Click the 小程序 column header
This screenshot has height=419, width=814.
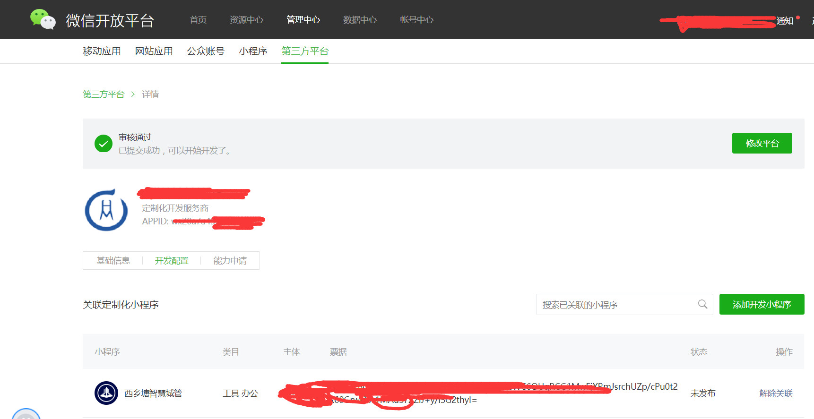pos(107,352)
